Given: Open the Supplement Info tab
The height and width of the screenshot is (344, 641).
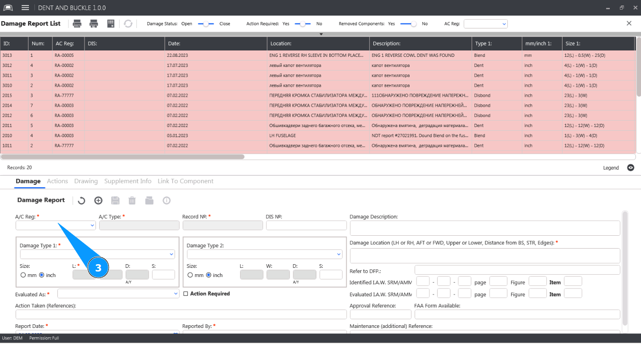Looking at the screenshot, I should pos(128,181).
